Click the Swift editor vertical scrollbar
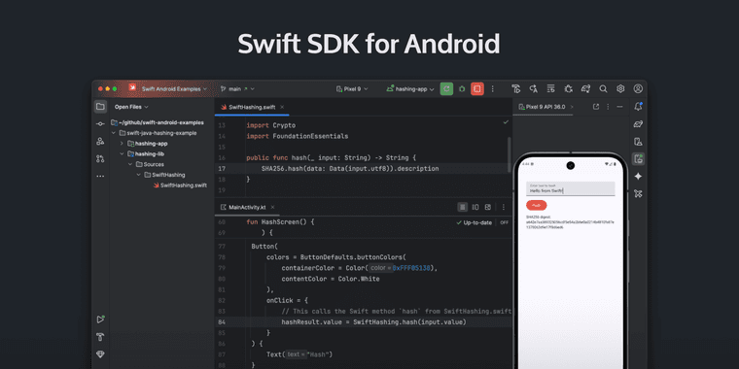This screenshot has height=369, width=739. 509,154
